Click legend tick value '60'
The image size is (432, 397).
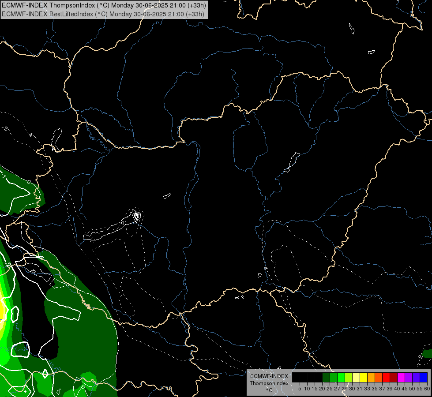coord(427,389)
